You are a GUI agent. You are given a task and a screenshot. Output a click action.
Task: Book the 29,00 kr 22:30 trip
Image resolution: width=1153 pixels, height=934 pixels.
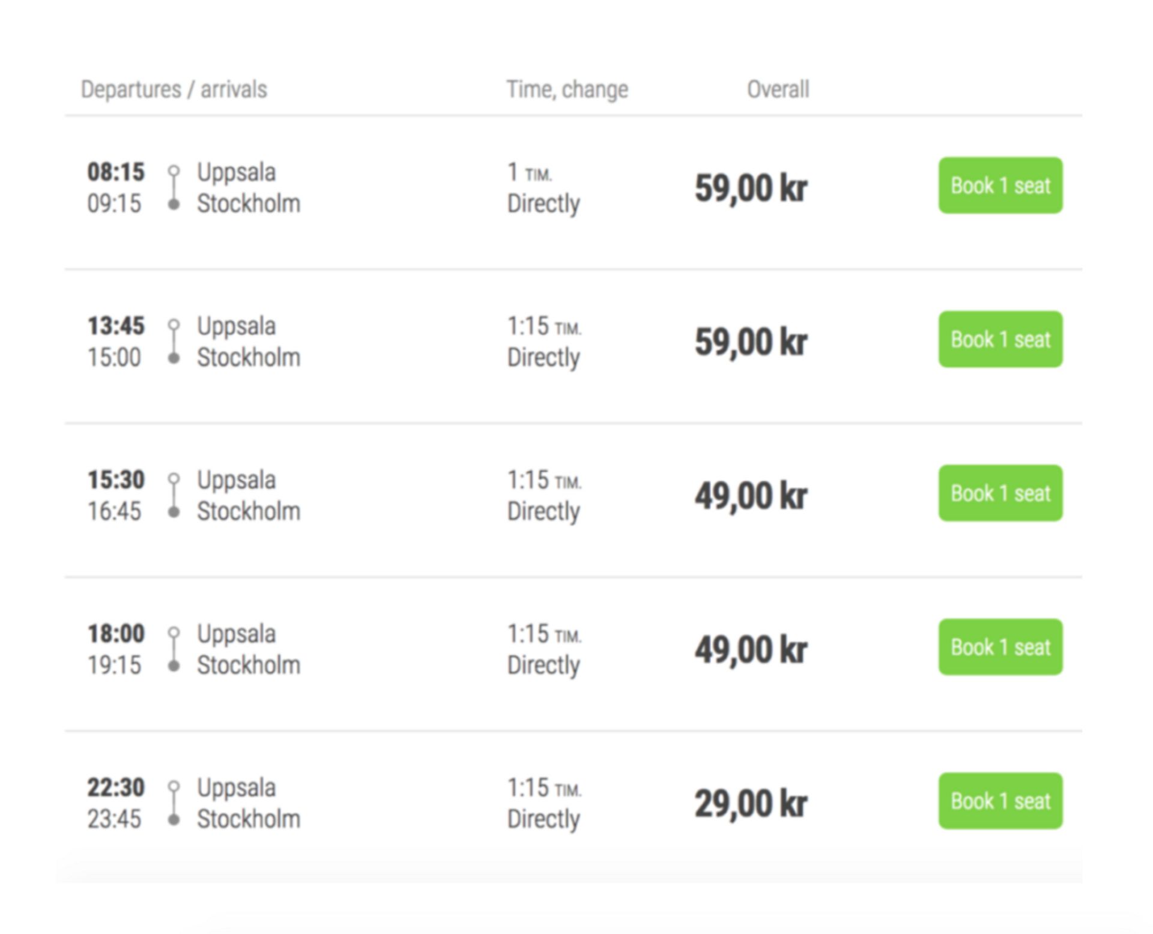[1000, 801]
